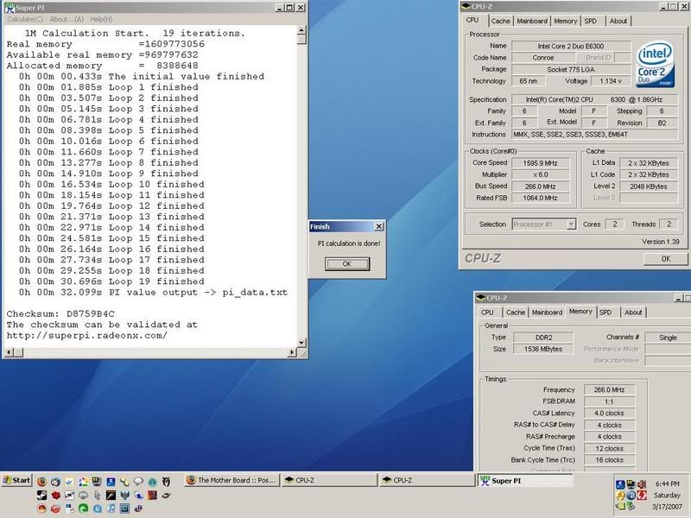691x518 pixels.
Task: Launch the green swirl Quick Launch shortcut
Action: click(83, 509)
